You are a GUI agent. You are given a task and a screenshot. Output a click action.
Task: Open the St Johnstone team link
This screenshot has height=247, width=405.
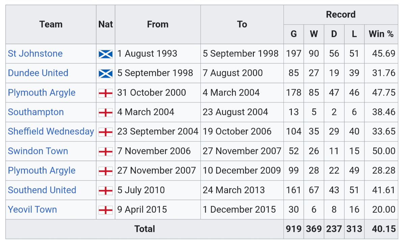35,54
